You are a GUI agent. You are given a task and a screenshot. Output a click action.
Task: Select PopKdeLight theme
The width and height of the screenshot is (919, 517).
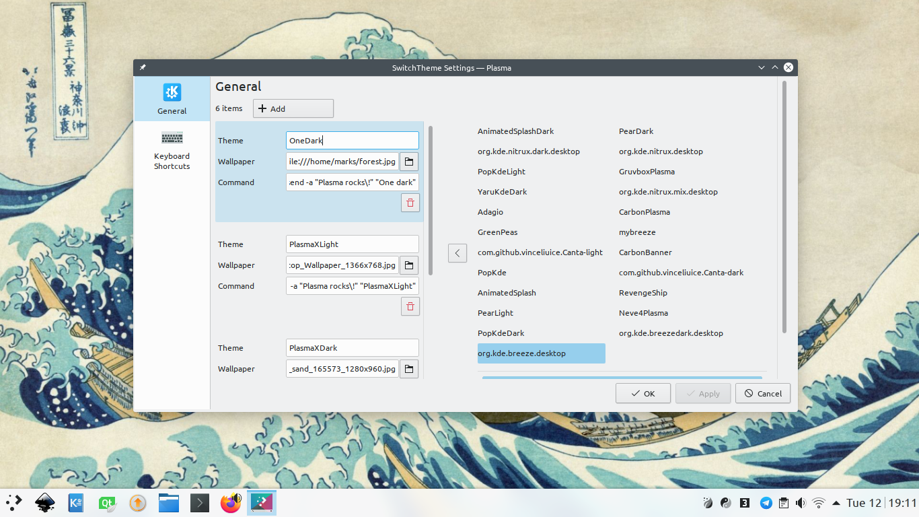(501, 172)
